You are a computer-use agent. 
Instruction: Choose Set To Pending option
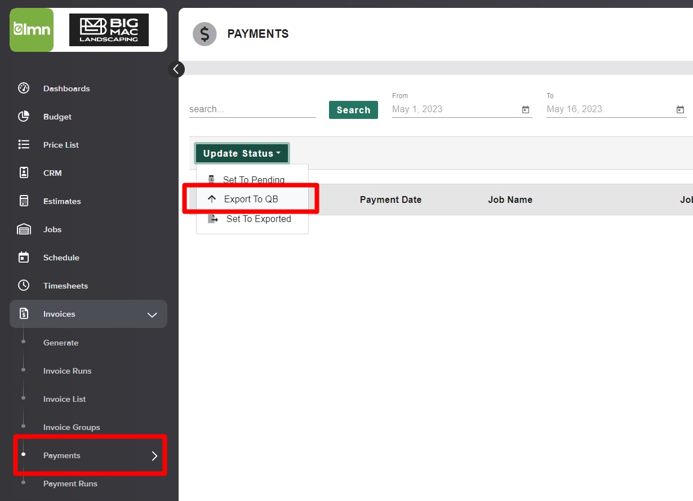[252, 180]
